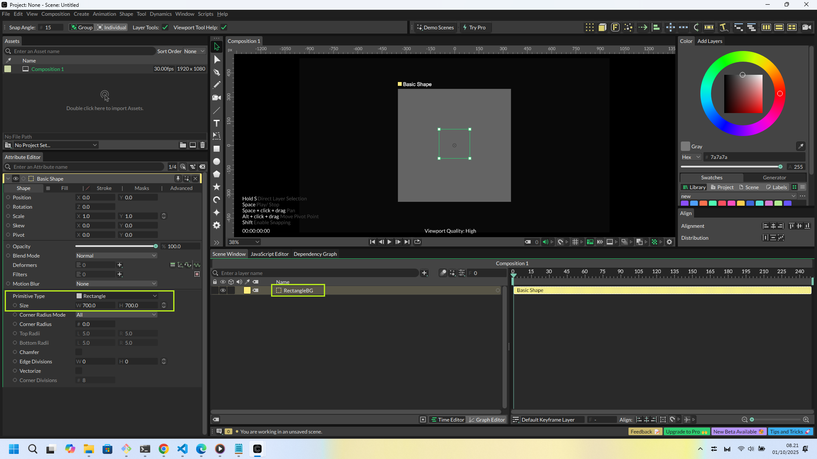Select the Ellipse shape tool
817x459 pixels.
(x=217, y=161)
